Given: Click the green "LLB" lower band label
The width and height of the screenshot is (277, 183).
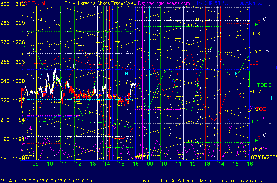Looking at the screenshot, I should tap(254, 121).
